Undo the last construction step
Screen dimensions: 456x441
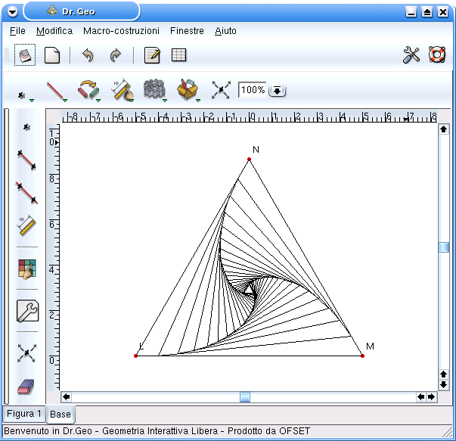pos(88,55)
